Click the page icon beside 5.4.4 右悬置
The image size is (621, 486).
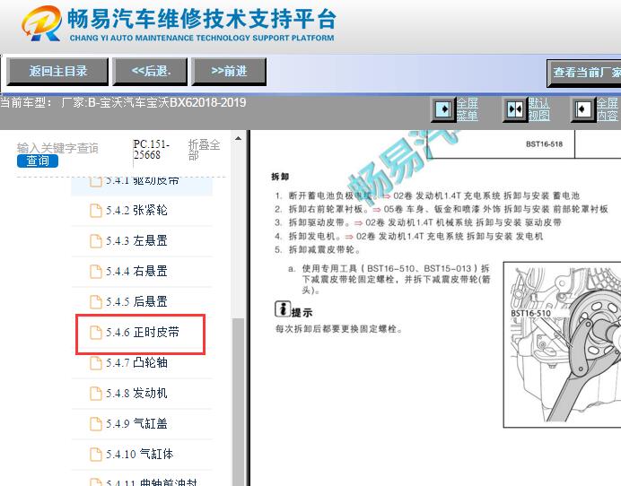pyautogui.click(x=95, y=272)
